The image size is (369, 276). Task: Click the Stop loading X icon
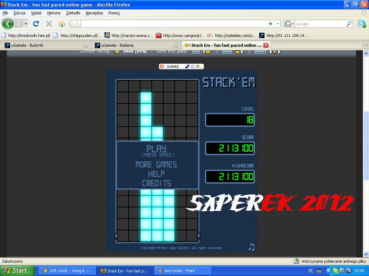(x=49, y=24)
